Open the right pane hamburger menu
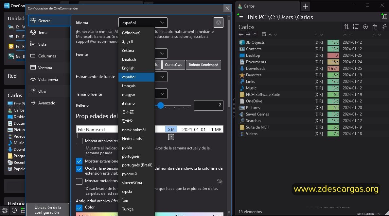Viewport: 389px width, 216px height. tap(241, 17)
